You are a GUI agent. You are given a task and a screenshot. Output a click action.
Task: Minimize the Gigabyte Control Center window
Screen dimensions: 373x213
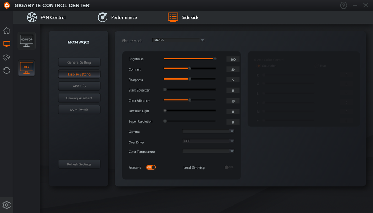click(355, 5)
